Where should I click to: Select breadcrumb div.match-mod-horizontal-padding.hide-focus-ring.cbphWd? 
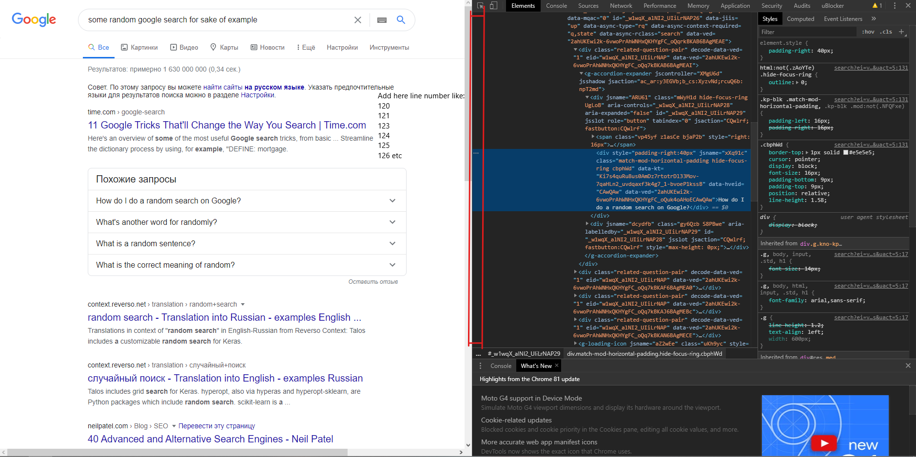coord(644,354)
